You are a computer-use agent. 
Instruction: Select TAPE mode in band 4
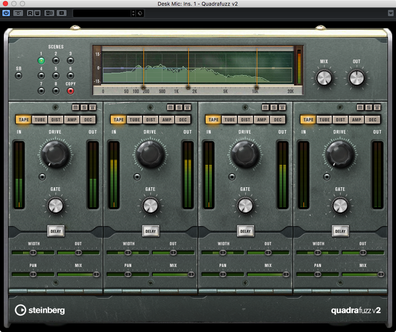pyautogui.click(x=308, y=120)
